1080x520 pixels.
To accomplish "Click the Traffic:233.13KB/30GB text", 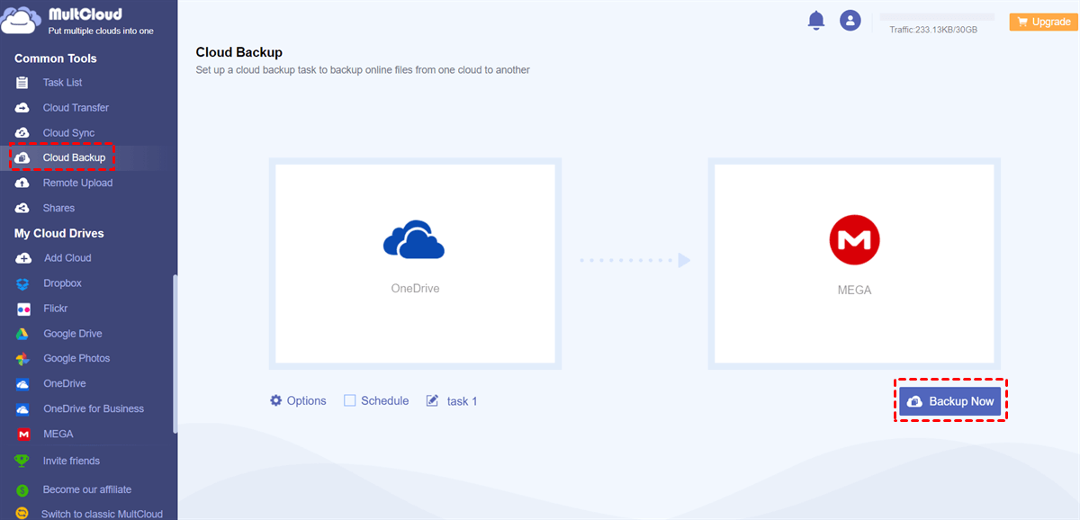I will pos(933,30).
